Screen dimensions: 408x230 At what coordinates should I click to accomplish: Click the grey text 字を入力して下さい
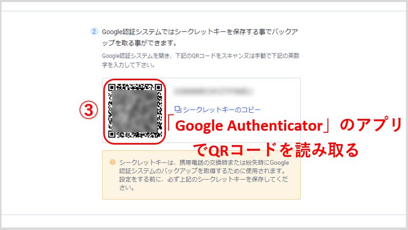pos(128,65)
